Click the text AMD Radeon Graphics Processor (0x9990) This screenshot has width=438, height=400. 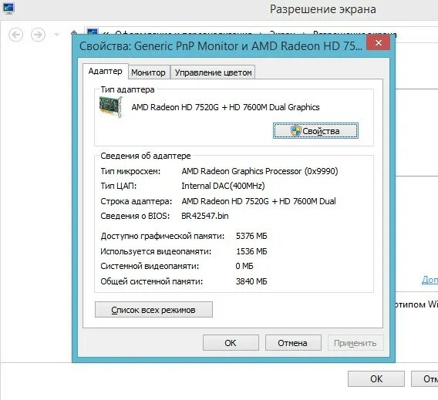coord(260,171)
